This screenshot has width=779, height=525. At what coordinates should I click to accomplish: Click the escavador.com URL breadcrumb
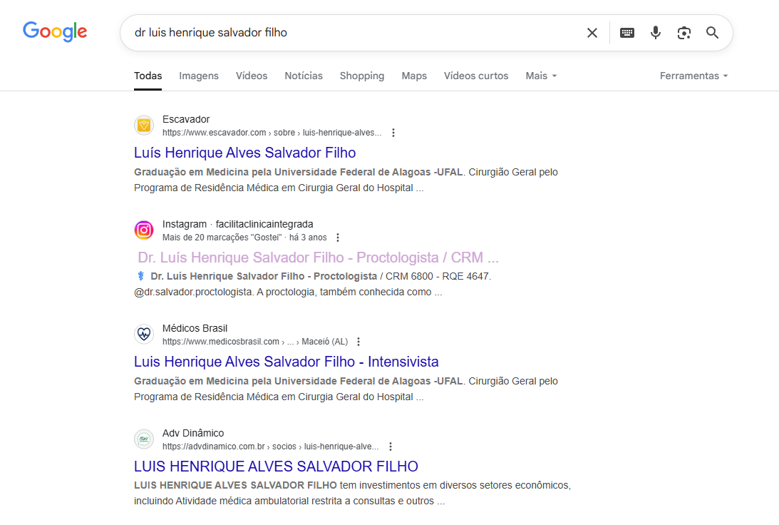(272, 133)
